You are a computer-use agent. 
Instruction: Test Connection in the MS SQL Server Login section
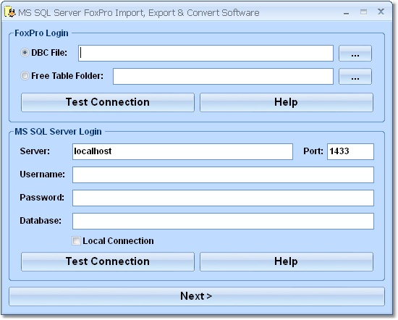tap(108, 261)
